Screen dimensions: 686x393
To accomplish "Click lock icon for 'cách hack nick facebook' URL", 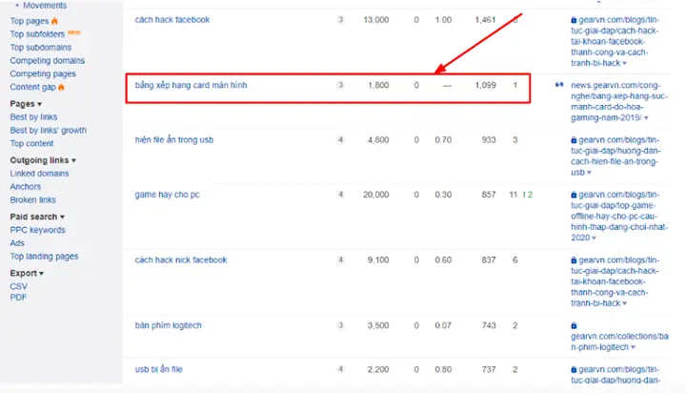I will (574, 260).
